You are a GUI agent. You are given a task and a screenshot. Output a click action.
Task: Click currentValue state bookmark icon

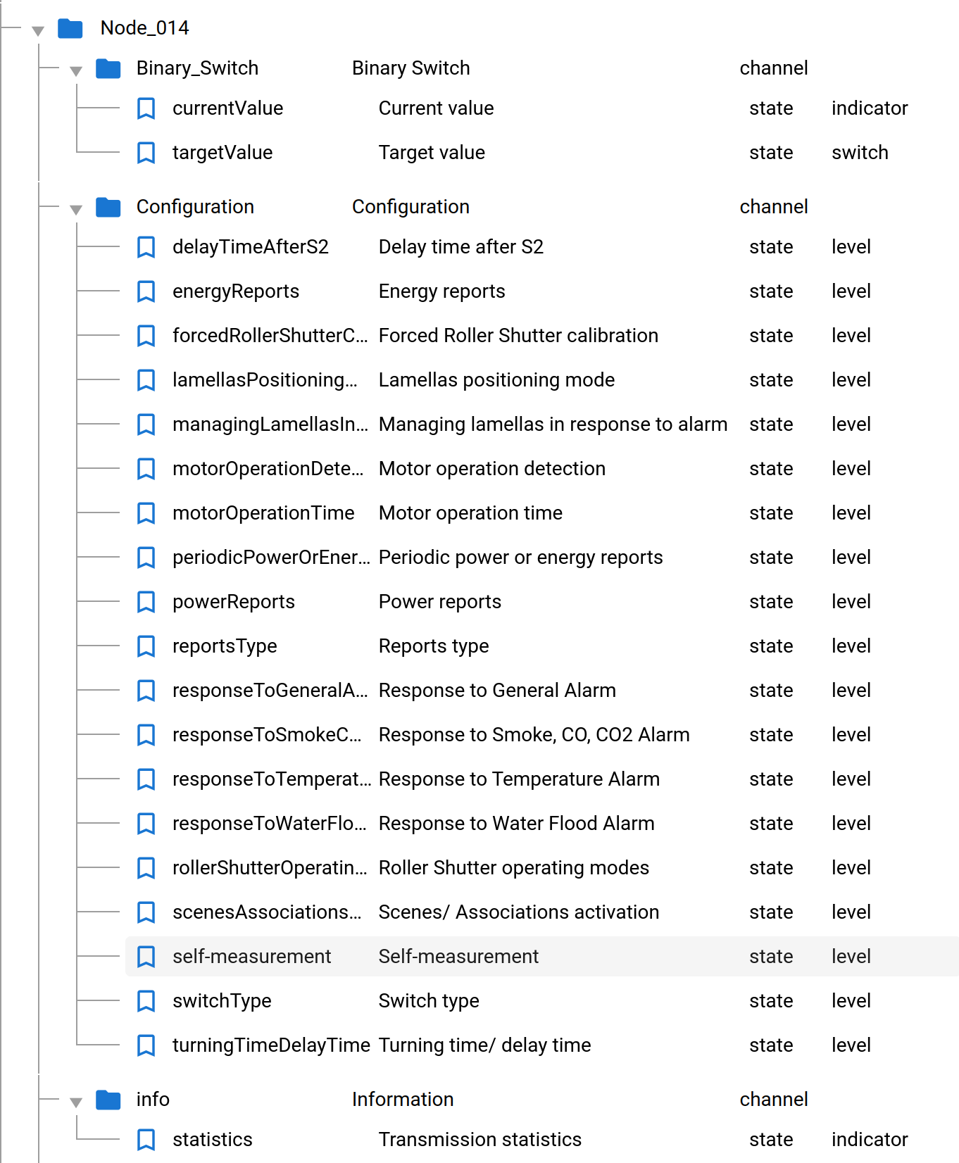point(146,108)
